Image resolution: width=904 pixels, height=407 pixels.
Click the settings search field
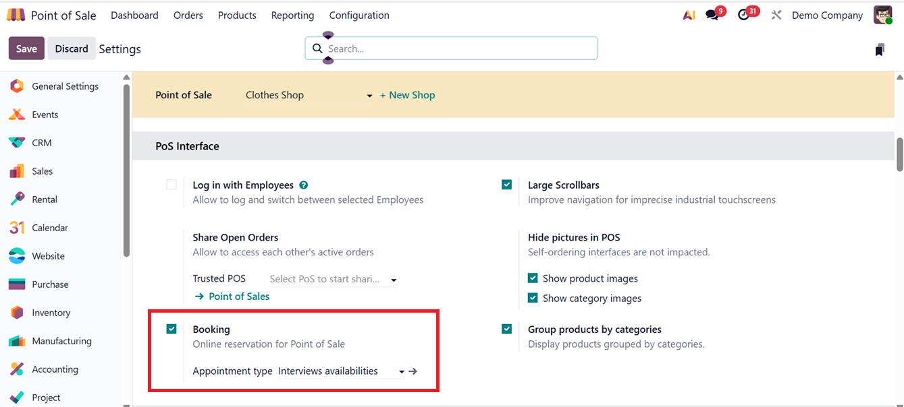(x=459, y=49)
